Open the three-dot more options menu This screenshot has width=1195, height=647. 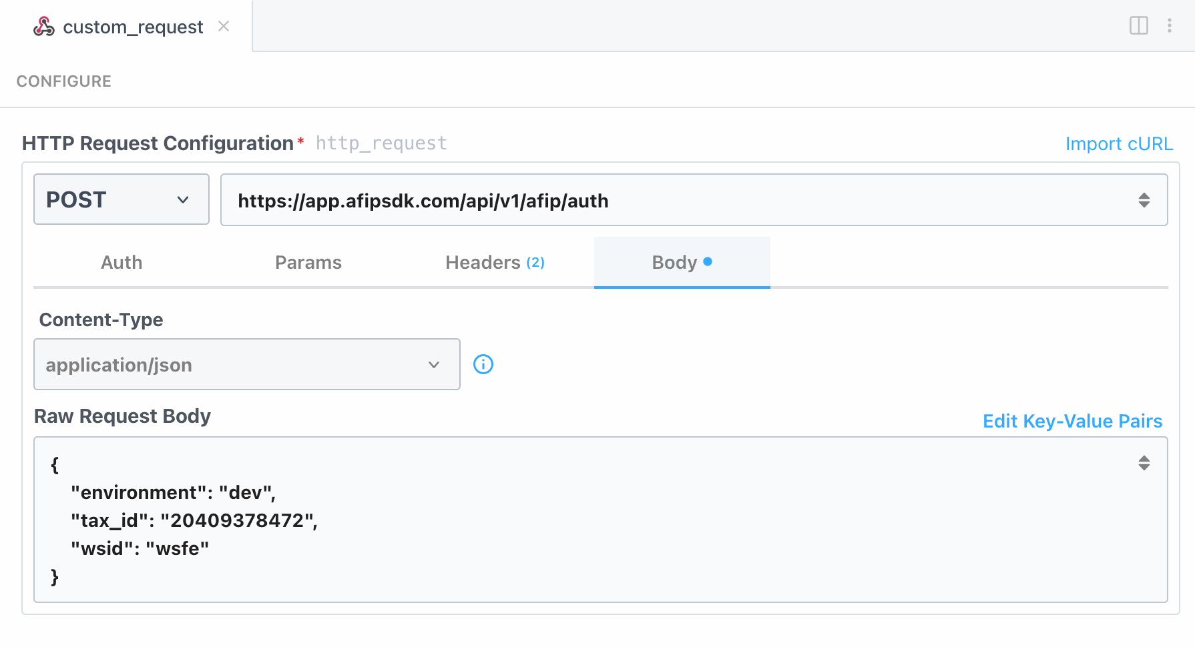1169,25
